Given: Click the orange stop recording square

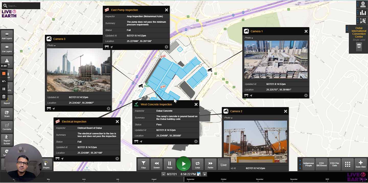Looking at the screenshot, I should pyautogui.click(x=4, y=74).
